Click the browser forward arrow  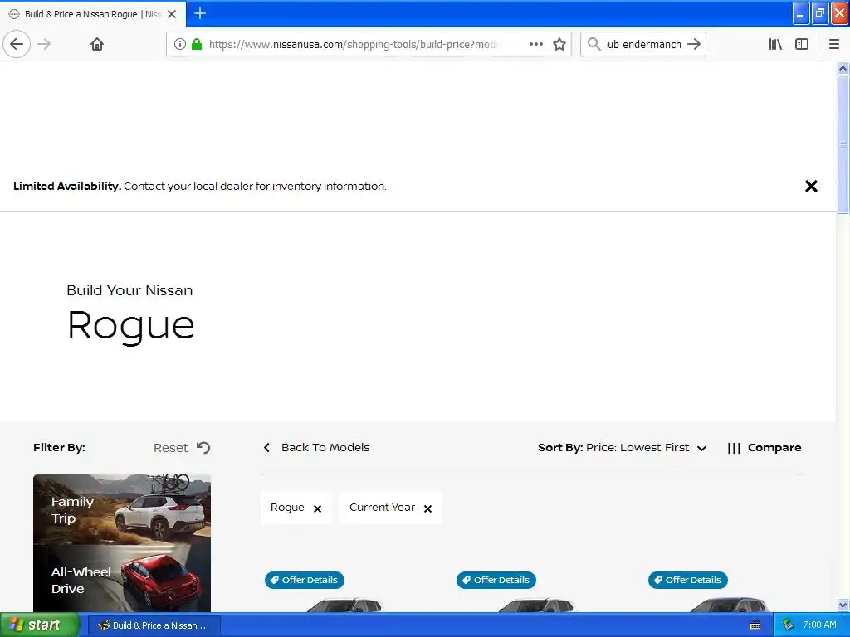(44, 44)
